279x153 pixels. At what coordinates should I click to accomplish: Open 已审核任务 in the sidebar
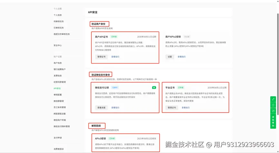click(x=59, y=28)
